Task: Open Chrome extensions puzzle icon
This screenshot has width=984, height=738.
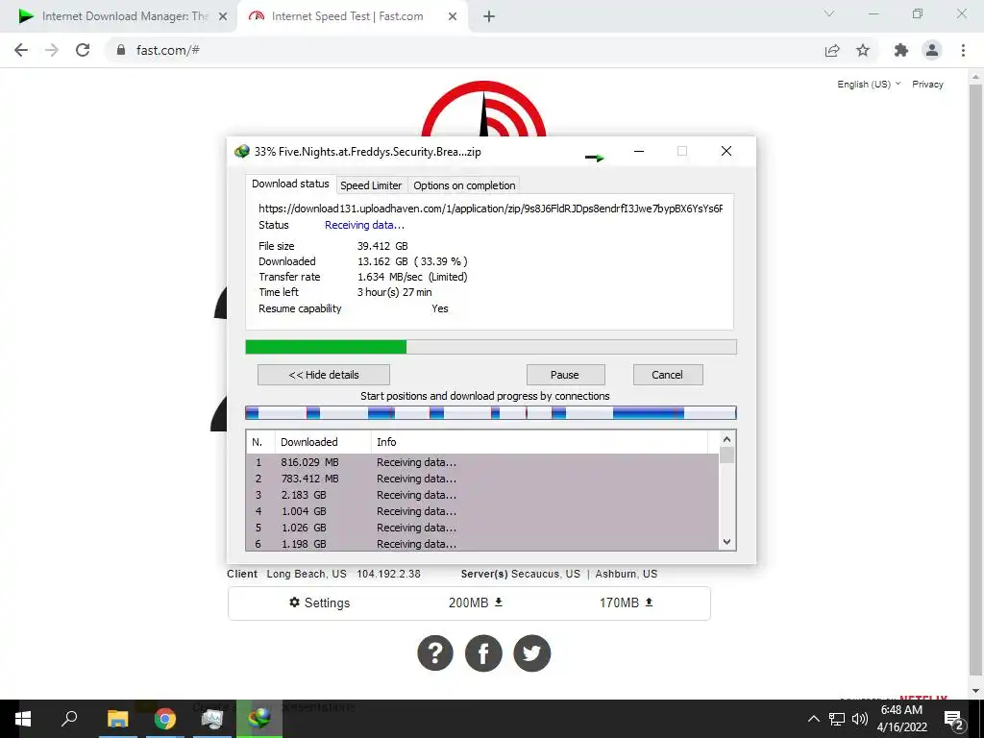Action: pos(901,50)
